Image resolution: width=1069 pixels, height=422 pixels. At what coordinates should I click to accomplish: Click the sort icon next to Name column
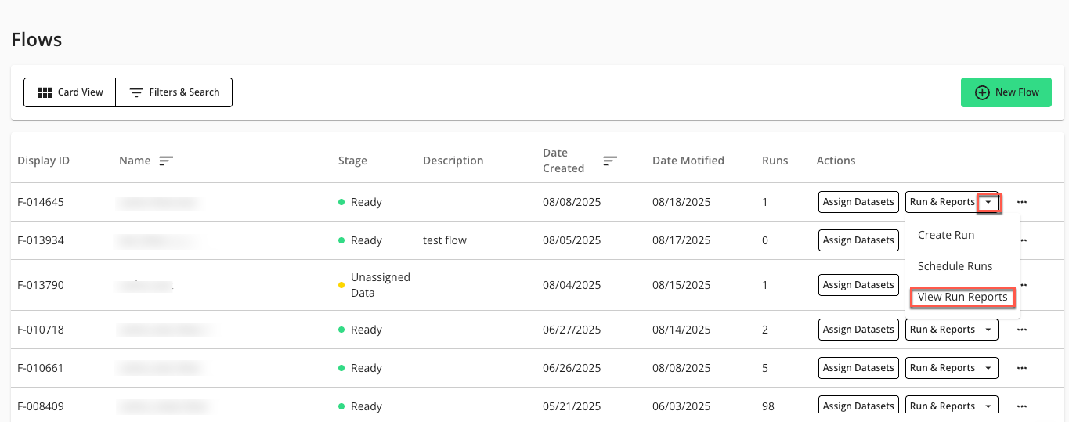166,161
